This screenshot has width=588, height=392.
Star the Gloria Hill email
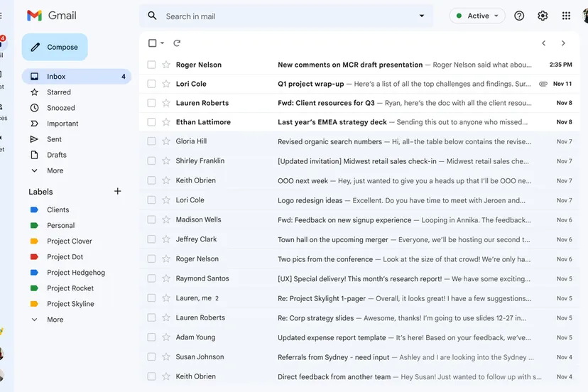tap(166, 141)
